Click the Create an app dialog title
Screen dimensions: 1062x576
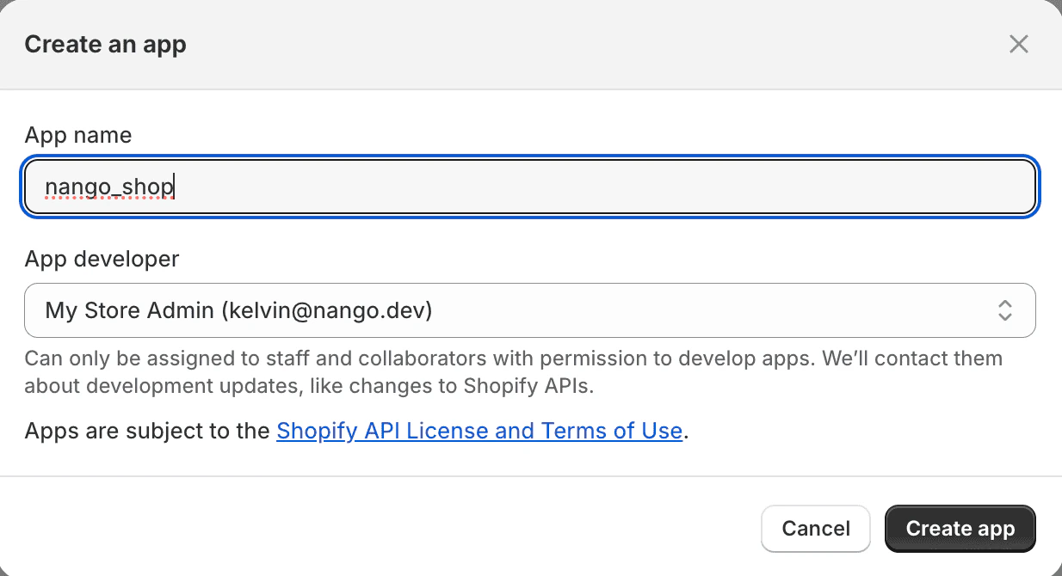coord(105,44)
